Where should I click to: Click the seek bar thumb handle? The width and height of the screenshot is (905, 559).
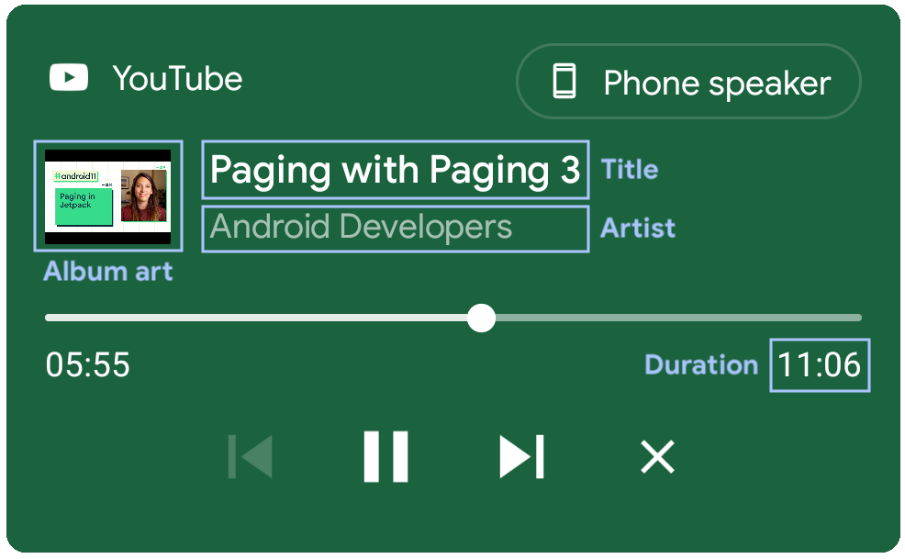pyautogui.click(x=481, y=318)
